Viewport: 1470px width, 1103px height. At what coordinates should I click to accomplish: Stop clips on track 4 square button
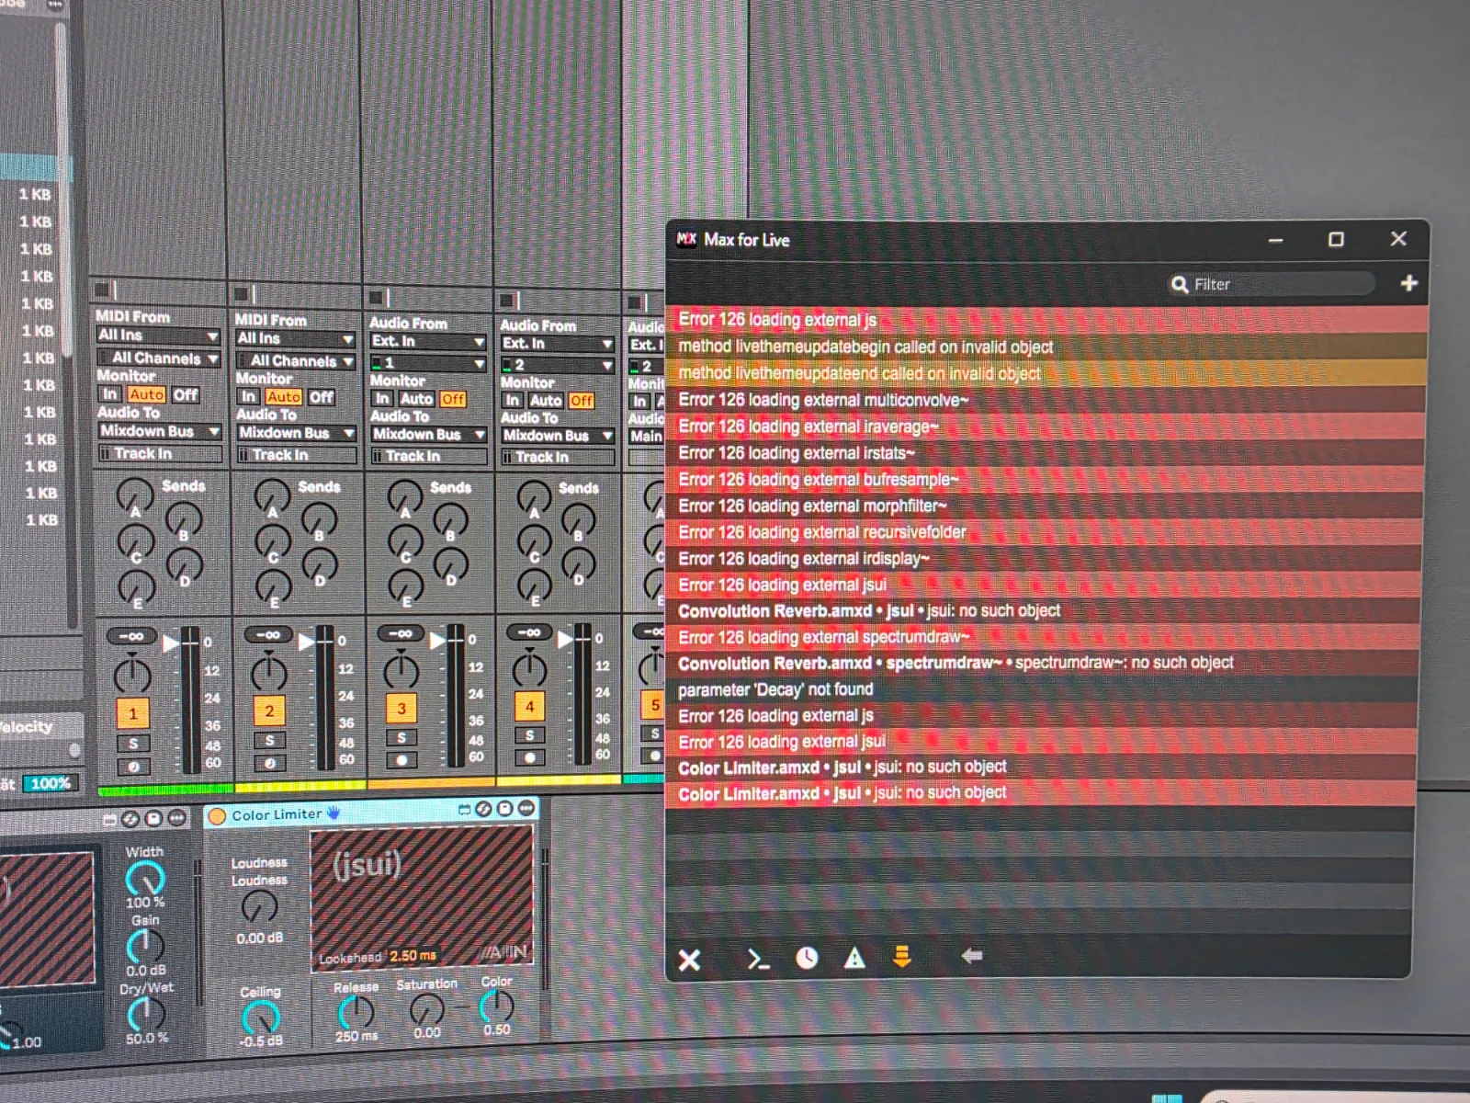506,301
